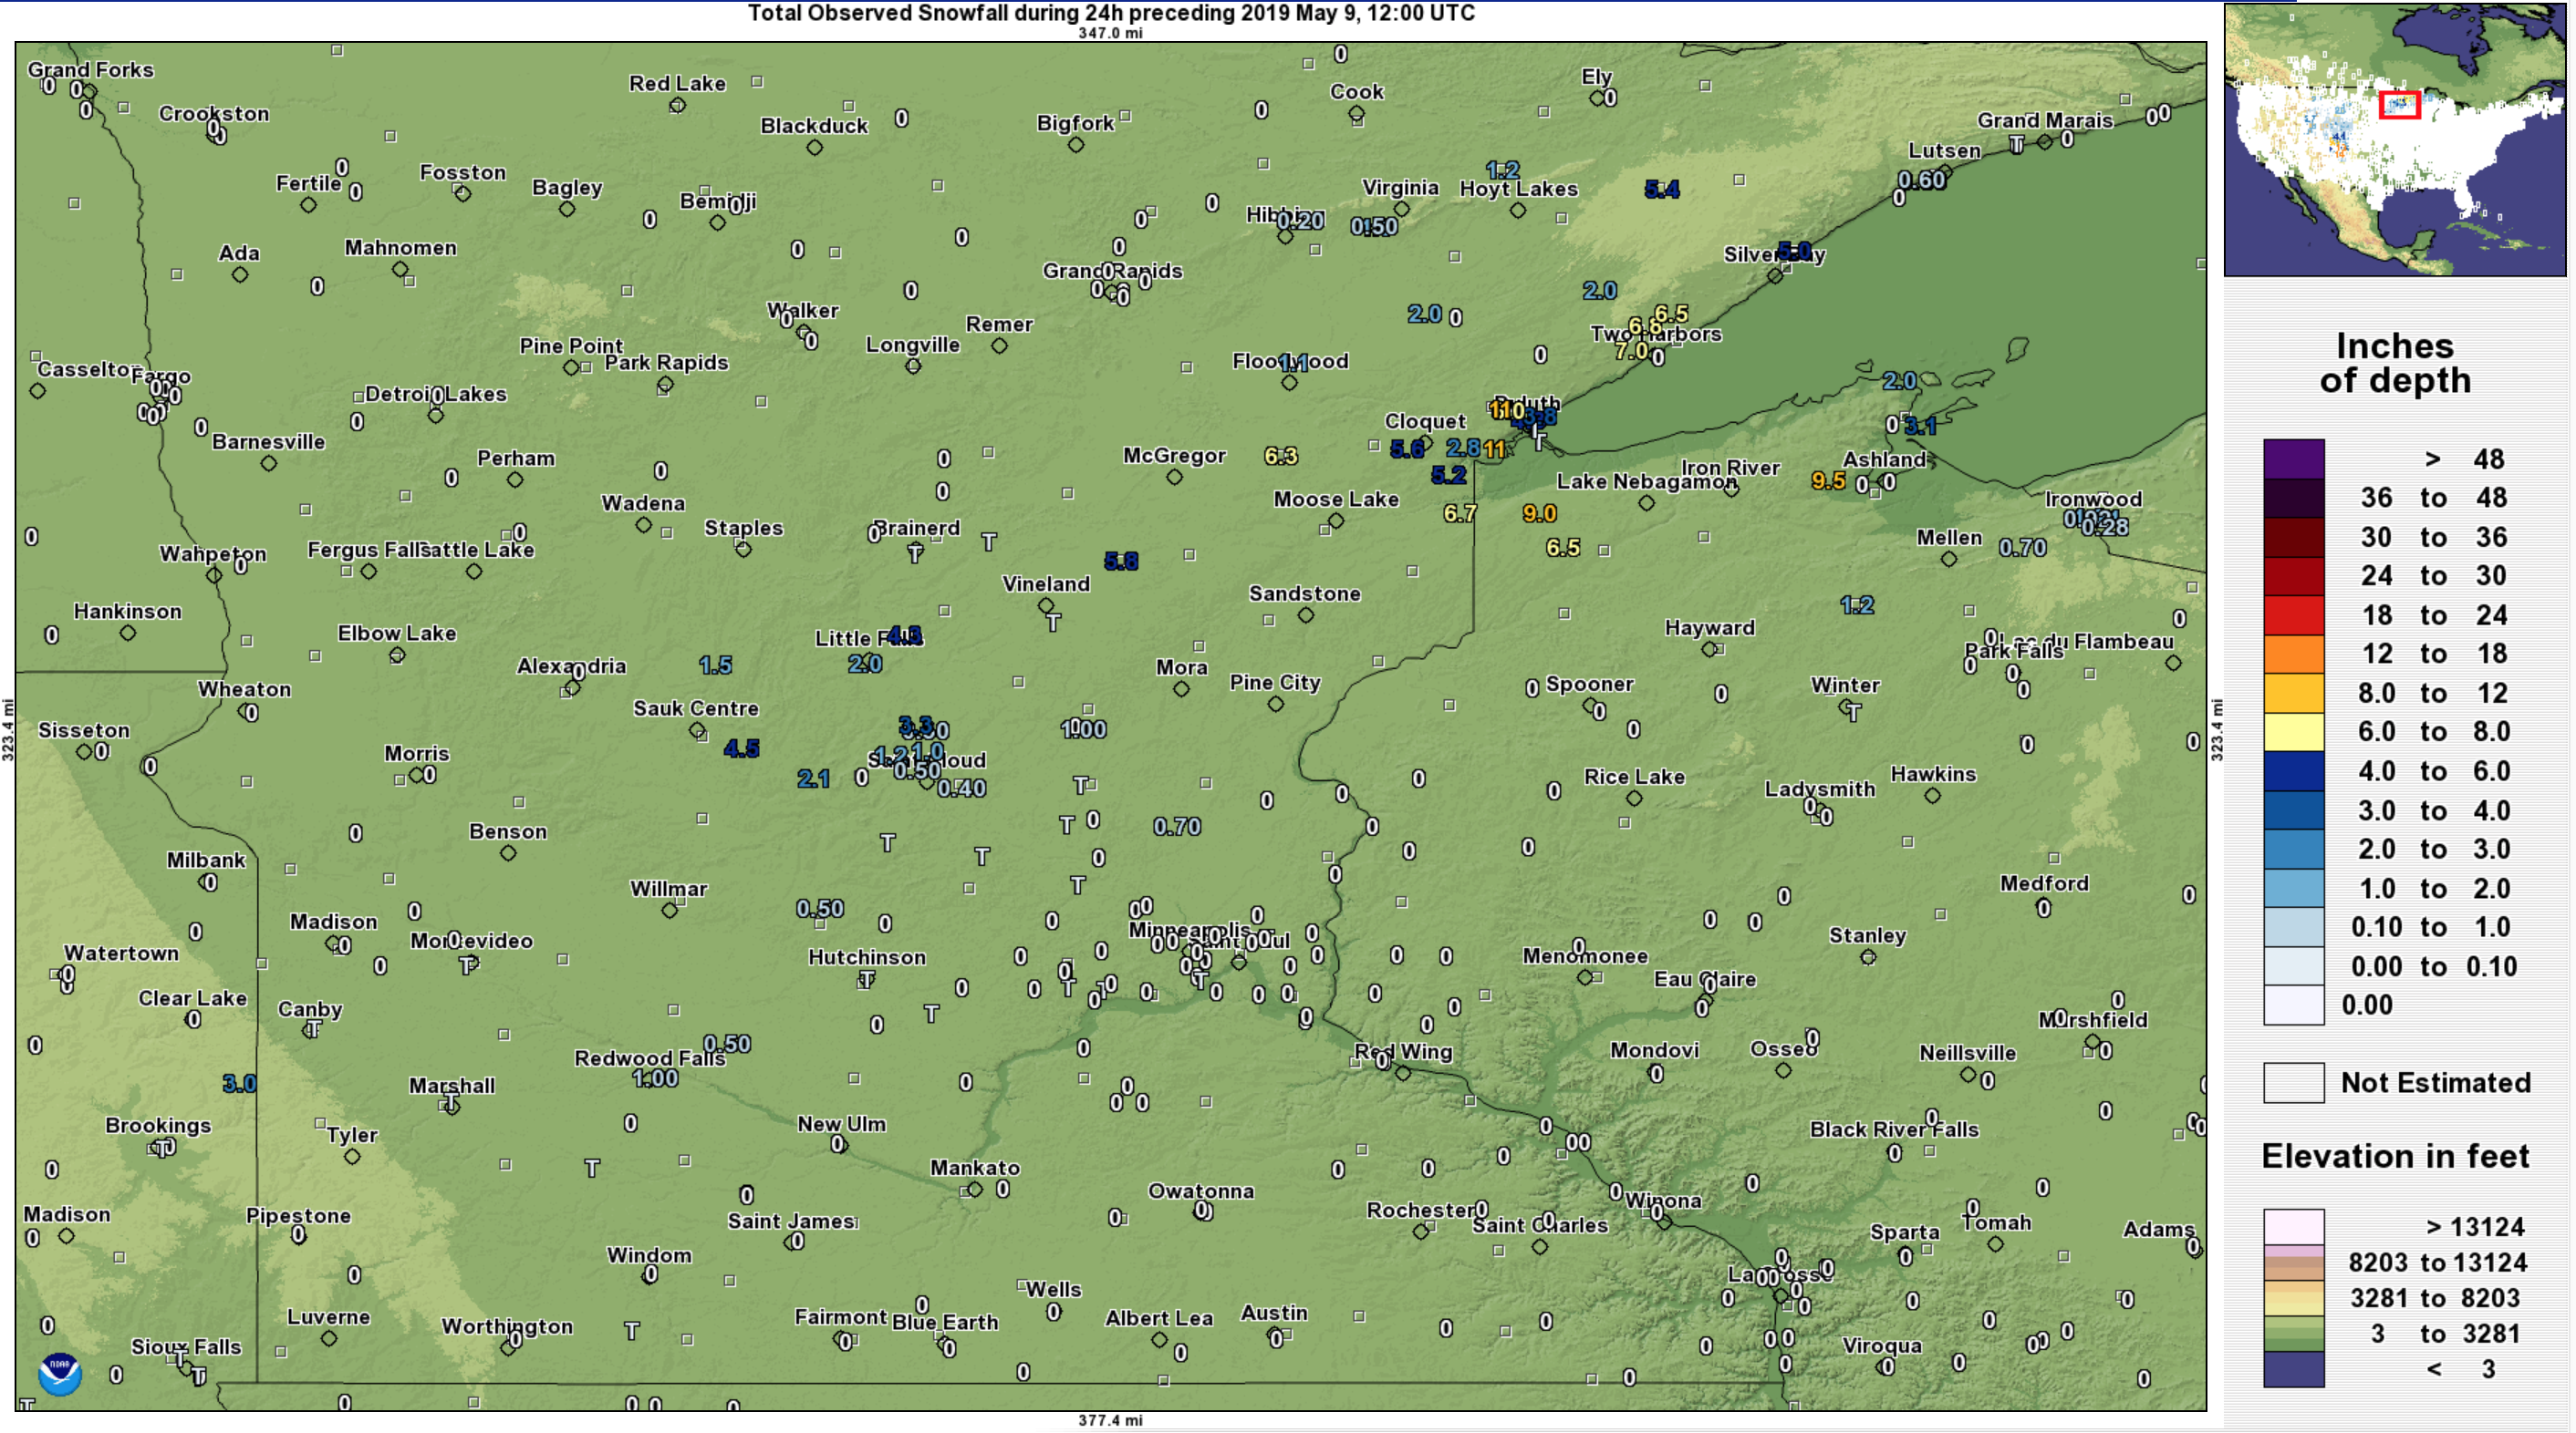
Task: Click the yellow 6.0 to 8.0 legend swatch
Action: [2294, 731]
